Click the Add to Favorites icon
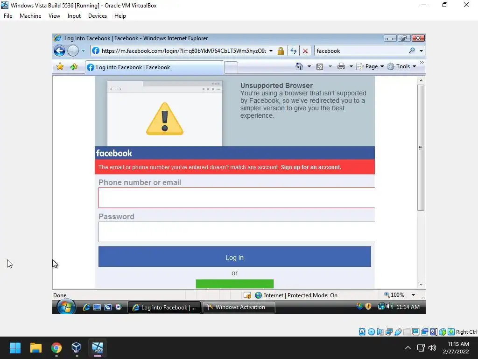478x359 pixels. [x=74, y=66]
